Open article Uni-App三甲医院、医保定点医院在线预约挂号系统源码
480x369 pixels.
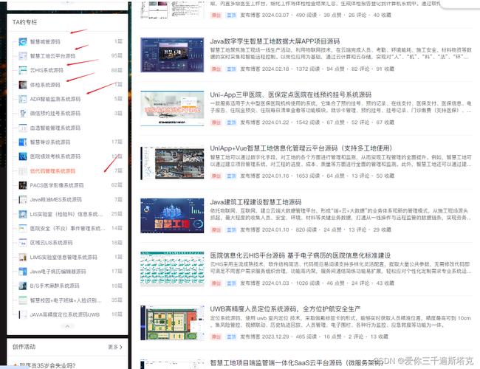tap(290, 95)
